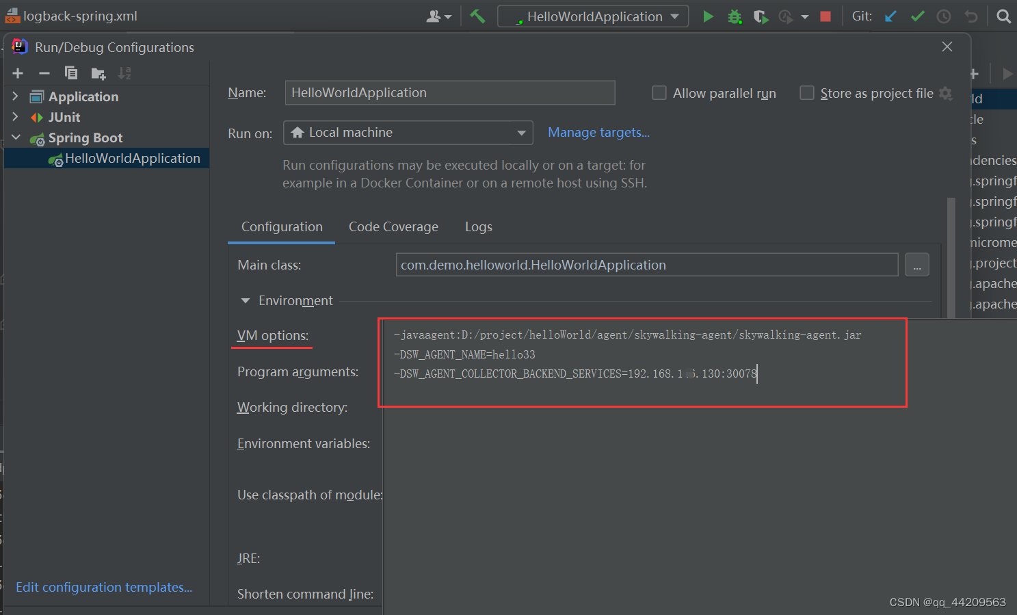The height and width of the screenshot is (615, 1017).
Task: Expand the Application configuration group
Action: click(16, 96)
